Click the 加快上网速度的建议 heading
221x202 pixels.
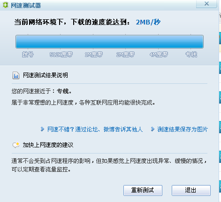tap(48, 145)
